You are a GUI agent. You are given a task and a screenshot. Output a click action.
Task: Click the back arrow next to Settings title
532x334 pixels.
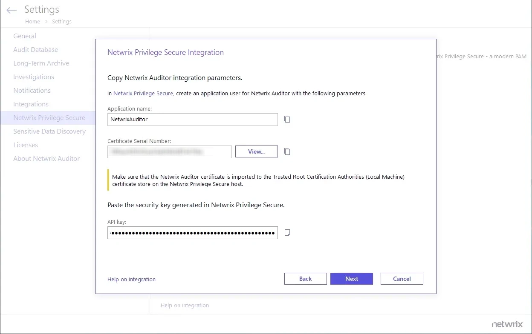pos(11,9)
